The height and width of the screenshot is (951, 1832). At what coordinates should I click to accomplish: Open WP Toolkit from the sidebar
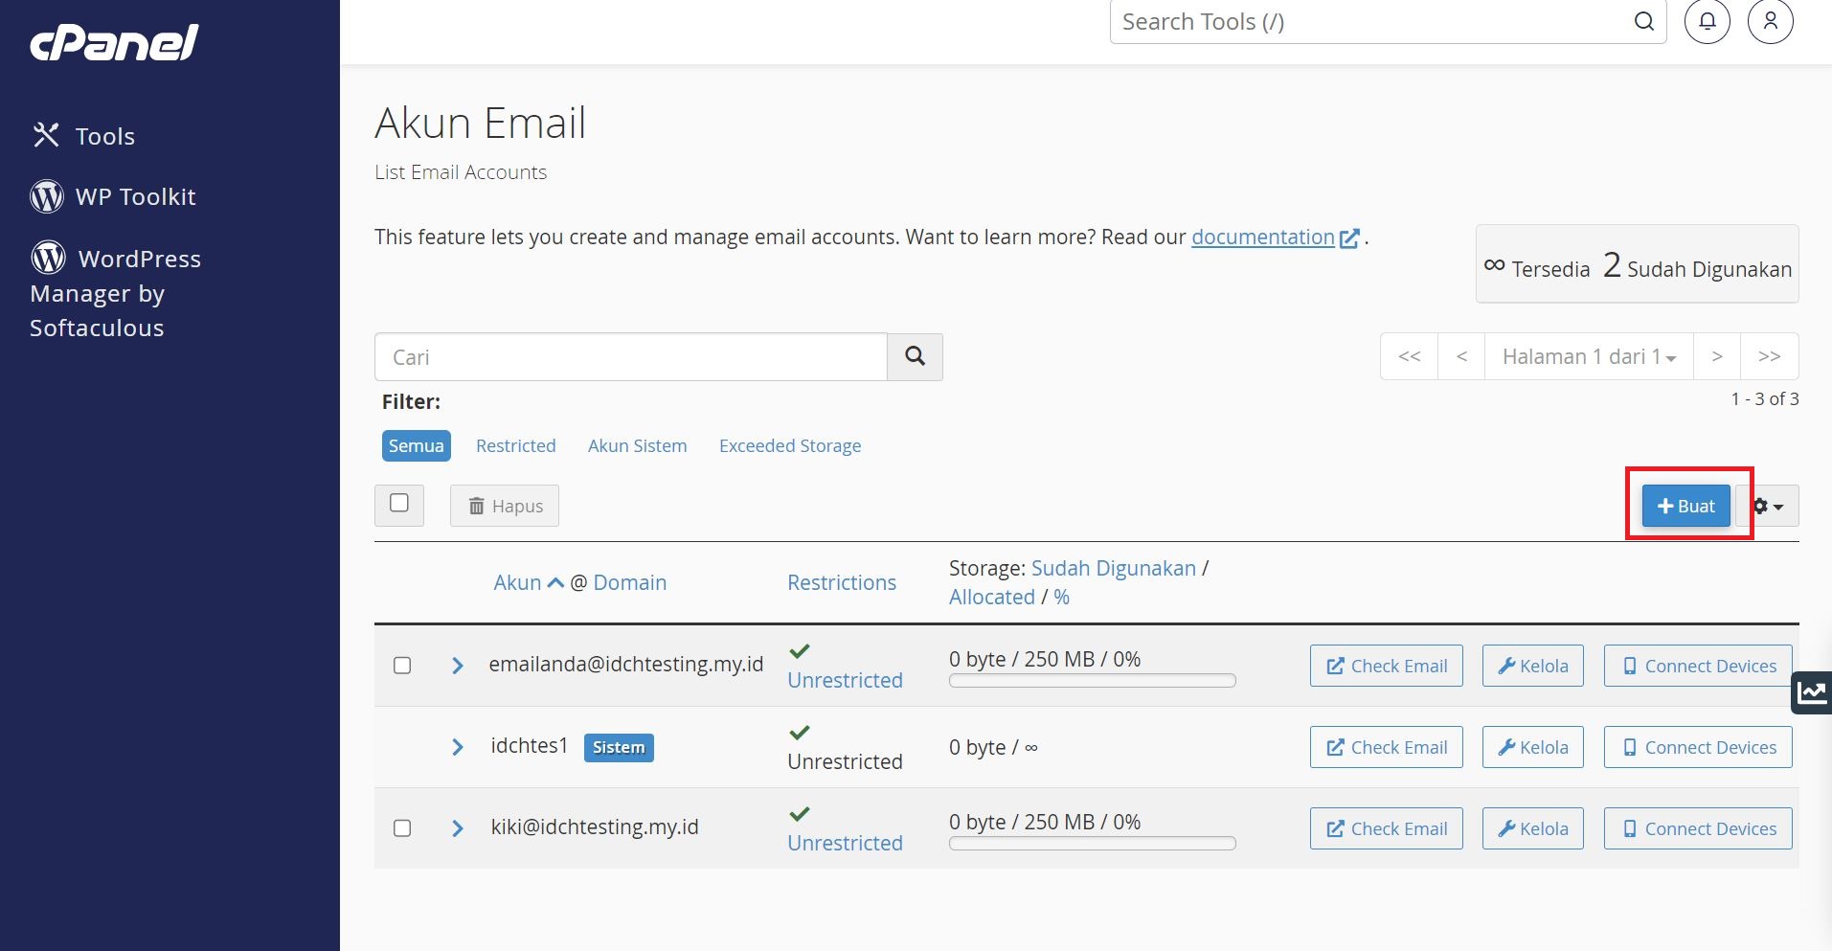coord(136,195)
